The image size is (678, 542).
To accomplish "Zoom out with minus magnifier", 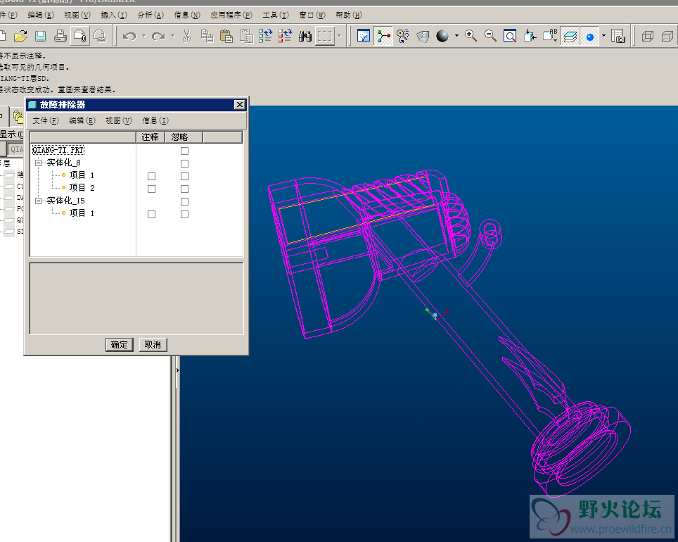I will click(490, 36).
